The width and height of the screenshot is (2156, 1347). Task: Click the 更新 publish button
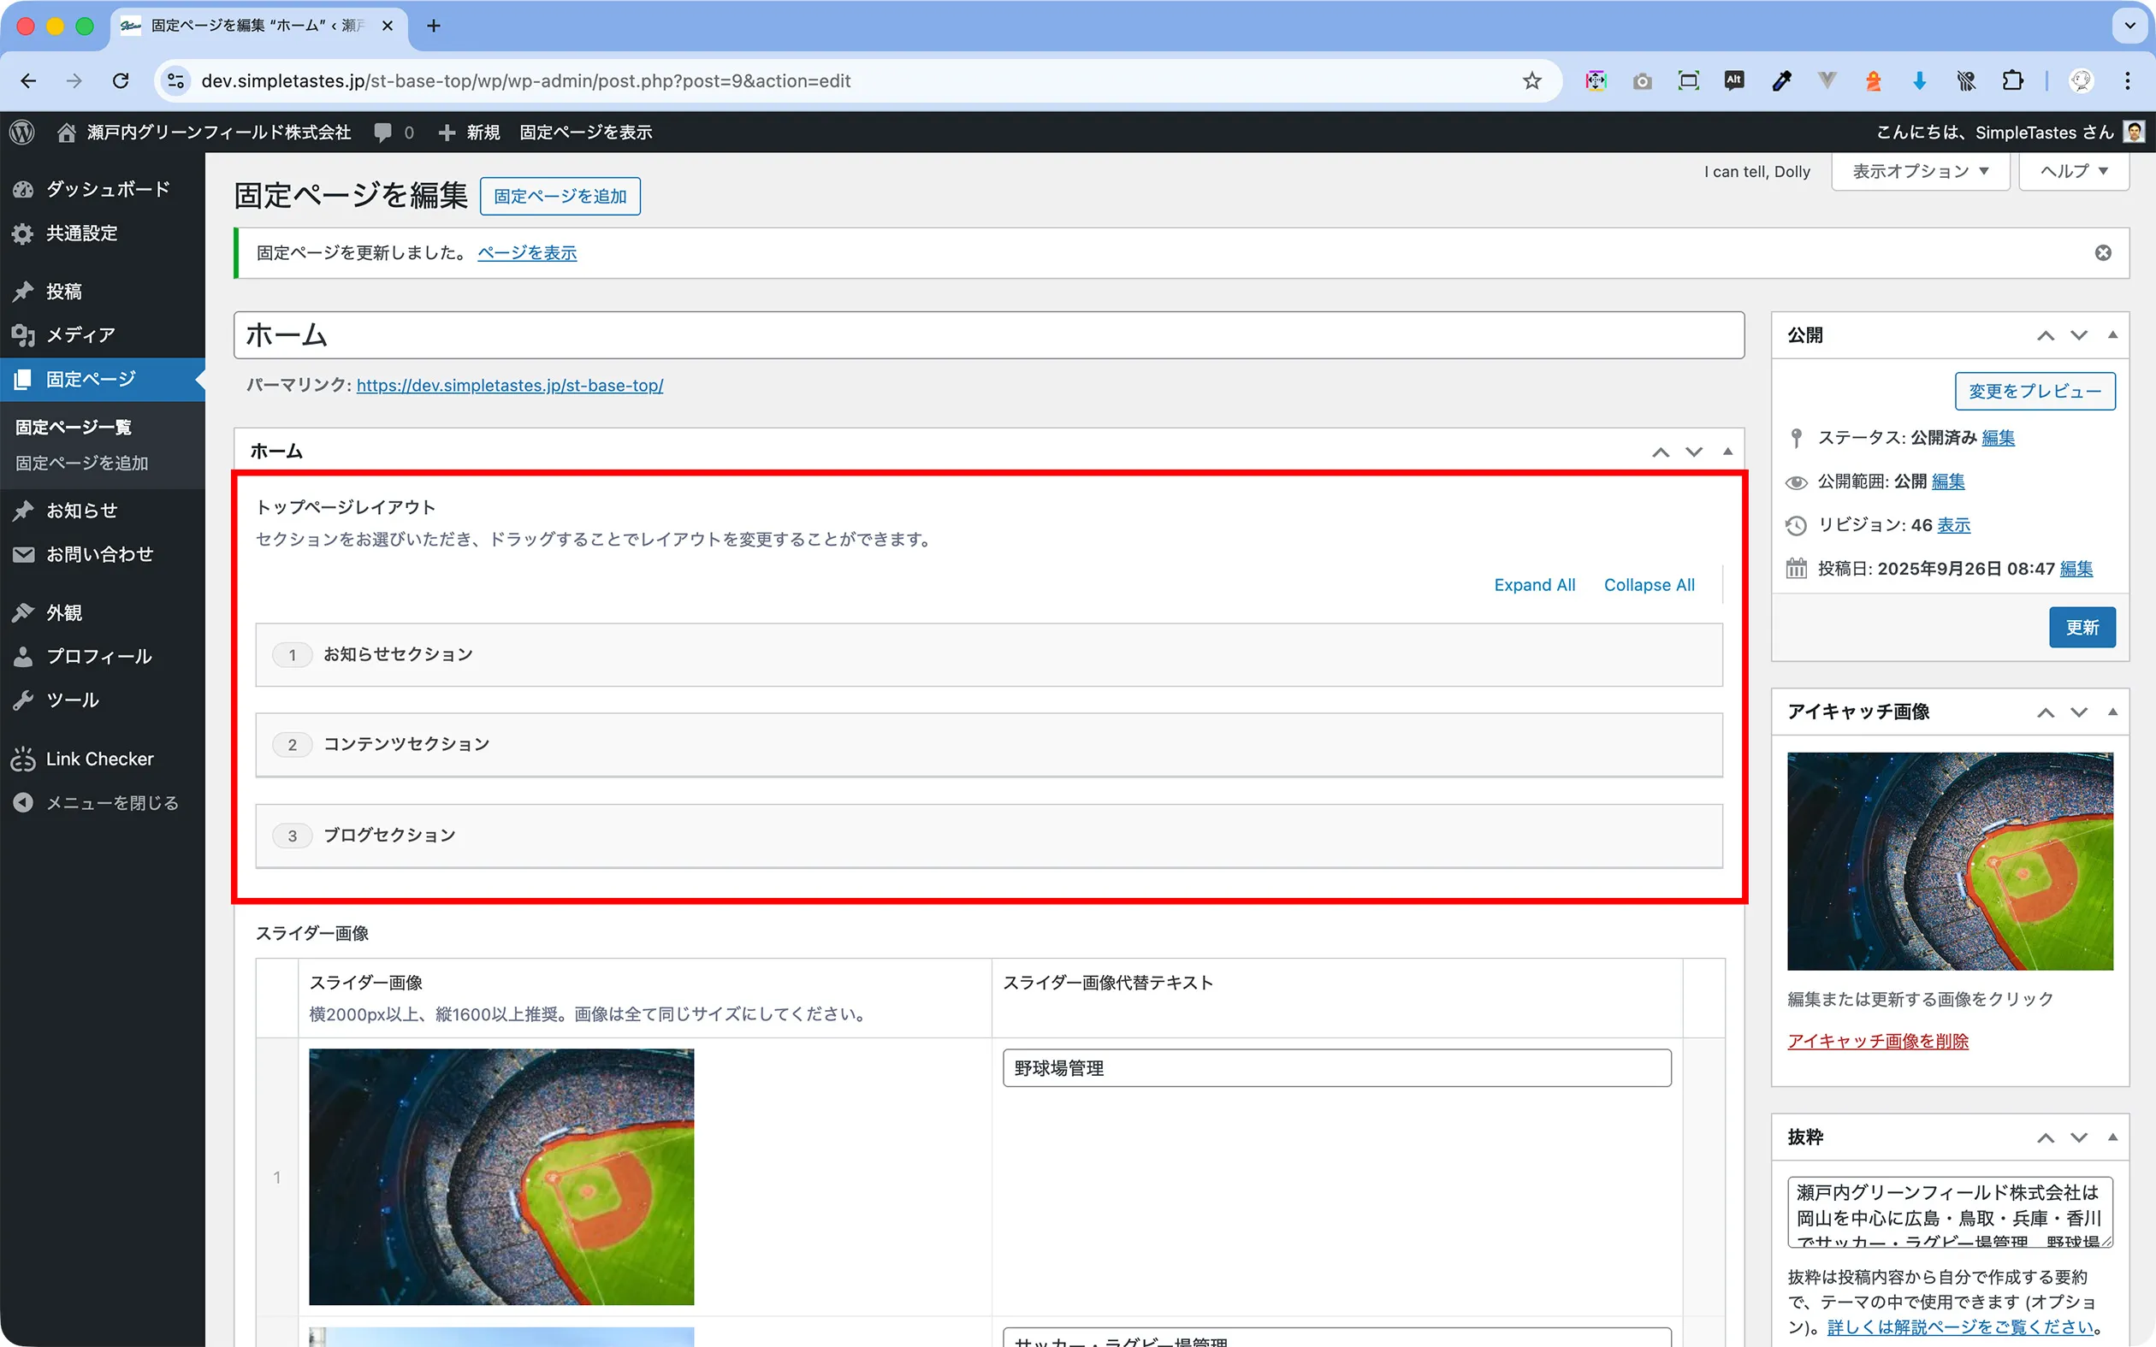[x=2082, y=627]
